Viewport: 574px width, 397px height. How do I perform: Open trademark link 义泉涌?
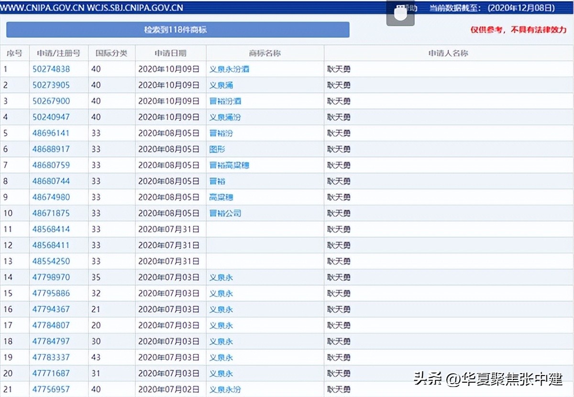[x=222, y=85]
